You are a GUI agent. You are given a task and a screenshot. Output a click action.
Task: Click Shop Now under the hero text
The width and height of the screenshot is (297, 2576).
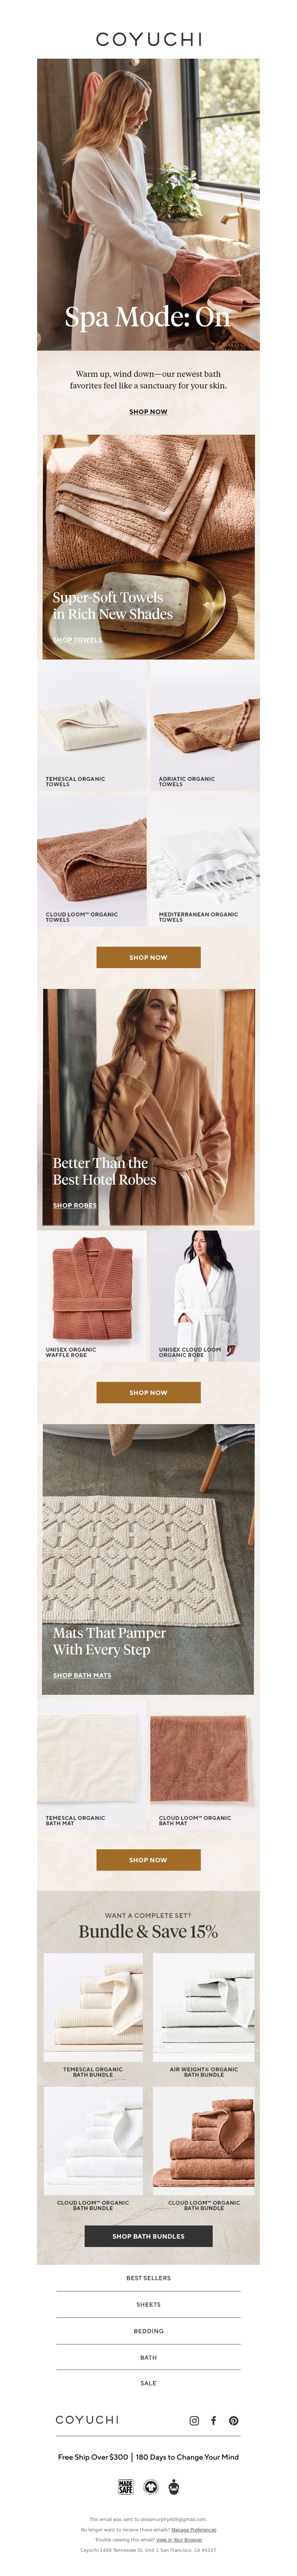(148, 412)
